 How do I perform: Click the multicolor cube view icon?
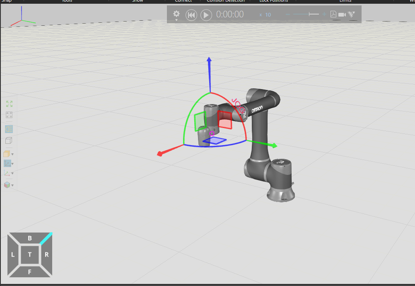[x=7, y=185]
